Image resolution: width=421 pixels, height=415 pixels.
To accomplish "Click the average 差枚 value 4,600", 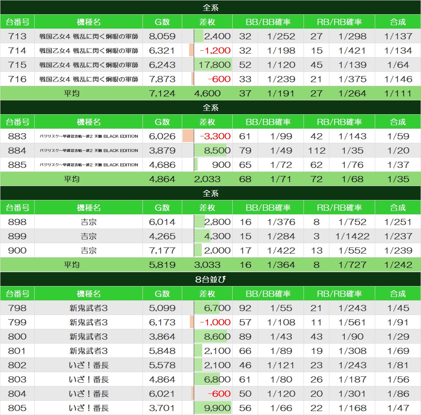I will [207, 93].
